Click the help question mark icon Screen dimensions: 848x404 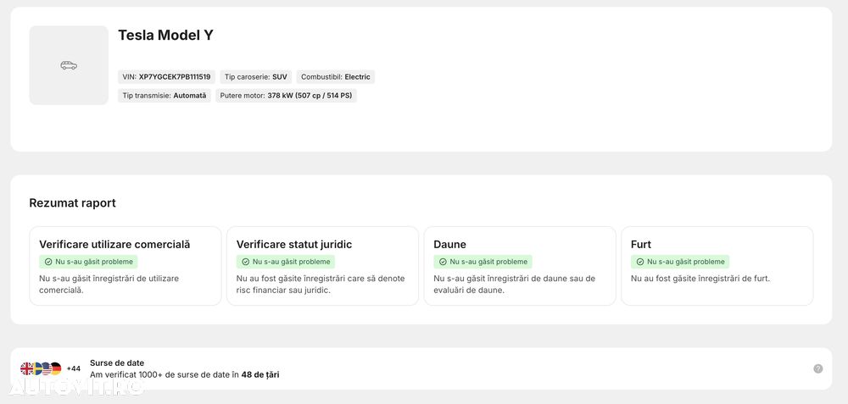coord(817,369)
